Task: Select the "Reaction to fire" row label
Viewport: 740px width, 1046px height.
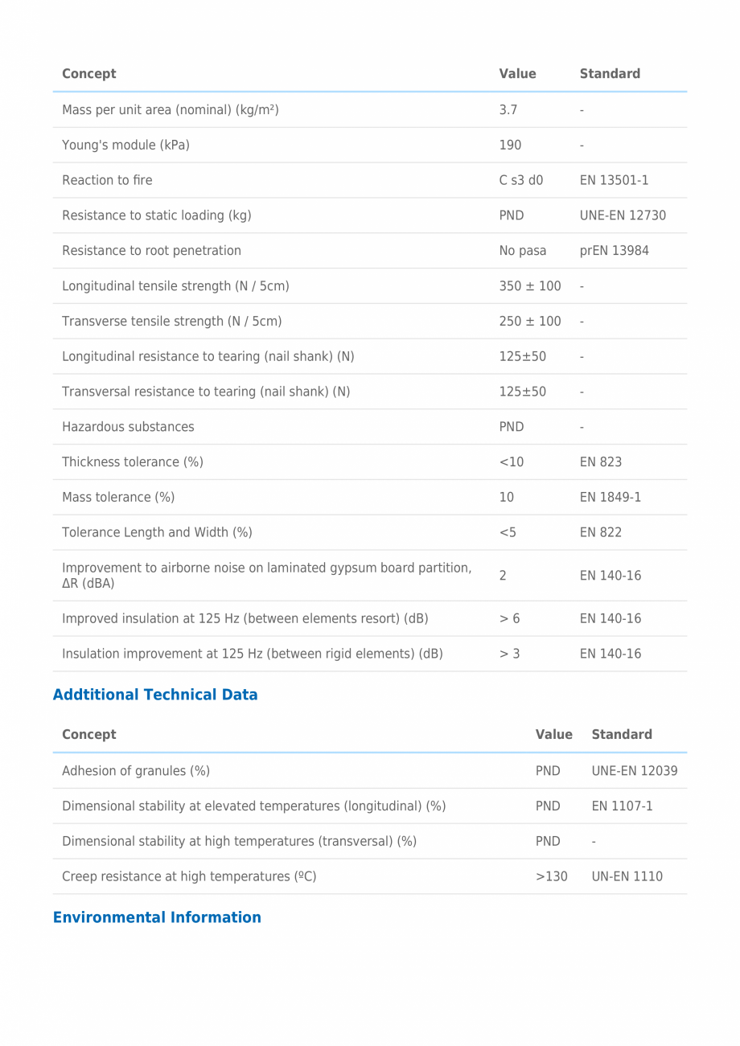Action: point(107,180)
